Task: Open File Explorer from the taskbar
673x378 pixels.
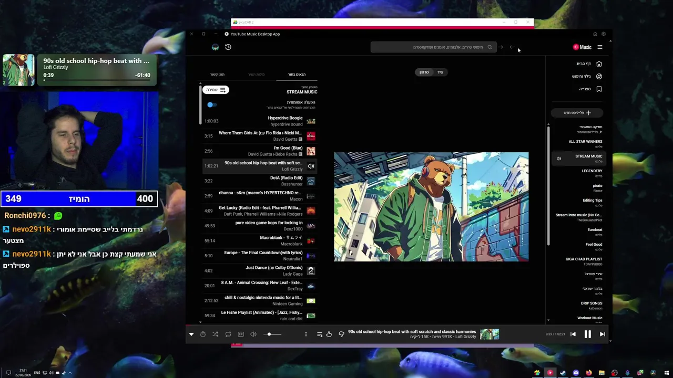Action: (x=601, y=373)
